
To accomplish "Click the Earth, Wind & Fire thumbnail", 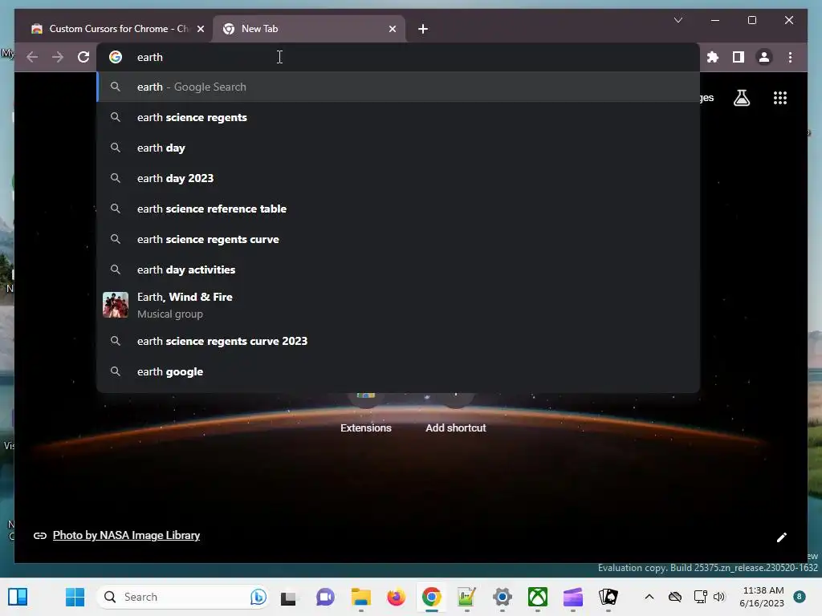I will tap(116, 305).
